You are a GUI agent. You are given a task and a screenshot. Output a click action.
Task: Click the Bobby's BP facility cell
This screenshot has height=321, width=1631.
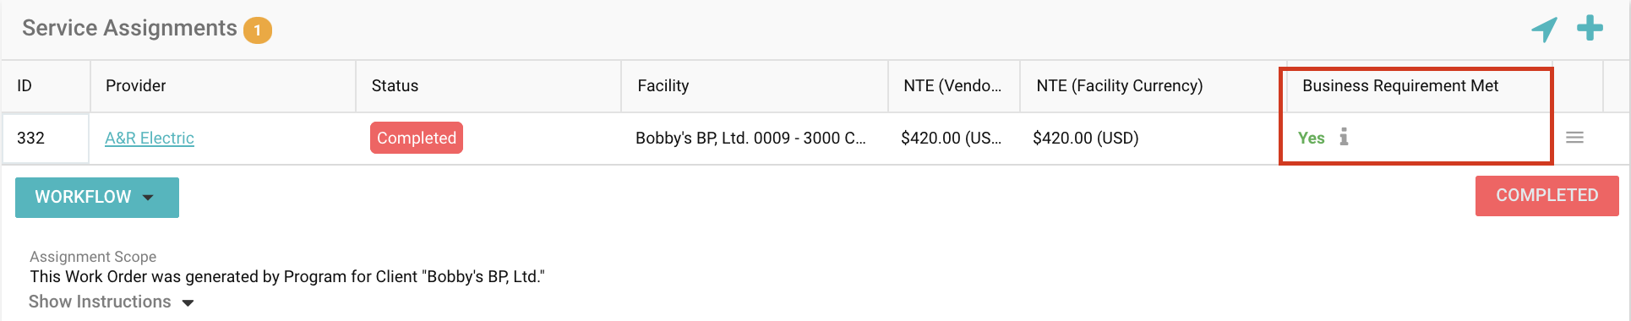point(750,138)
